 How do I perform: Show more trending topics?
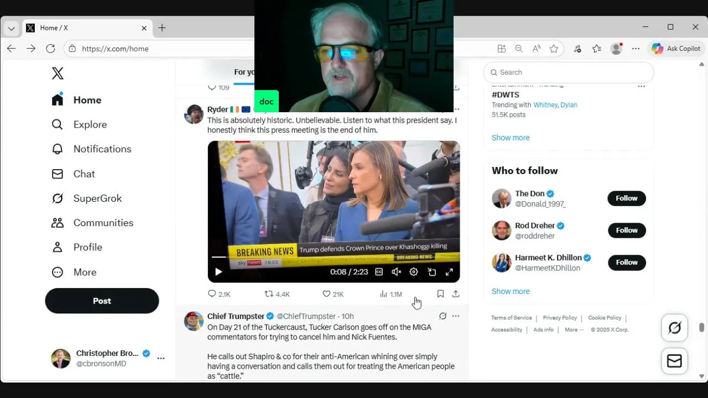(511, 138)
